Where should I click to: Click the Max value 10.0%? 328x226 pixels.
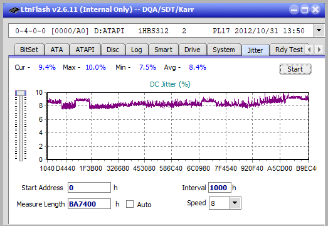(96, 67)
